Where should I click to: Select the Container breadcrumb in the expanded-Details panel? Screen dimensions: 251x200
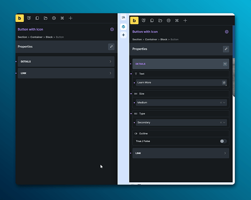coord(151,40)
